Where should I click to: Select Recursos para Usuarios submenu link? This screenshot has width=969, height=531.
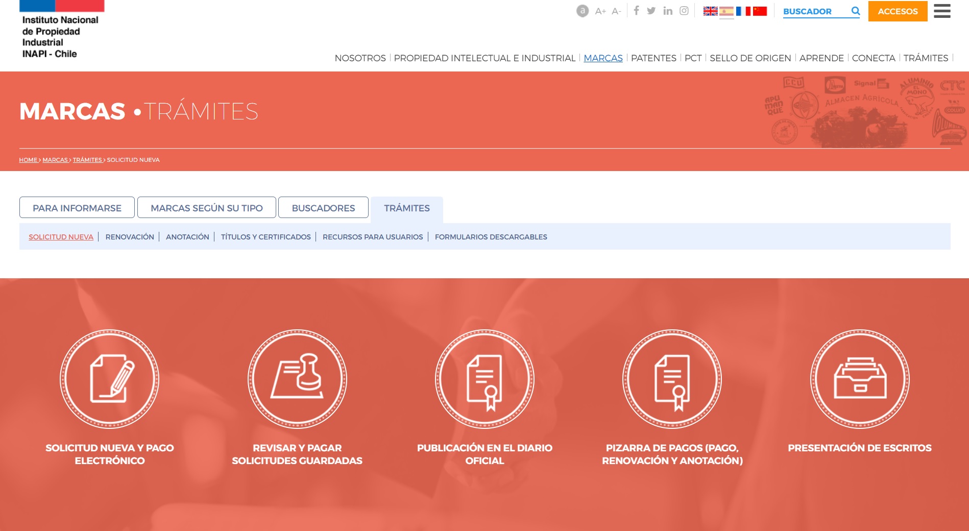click(373, 237)
